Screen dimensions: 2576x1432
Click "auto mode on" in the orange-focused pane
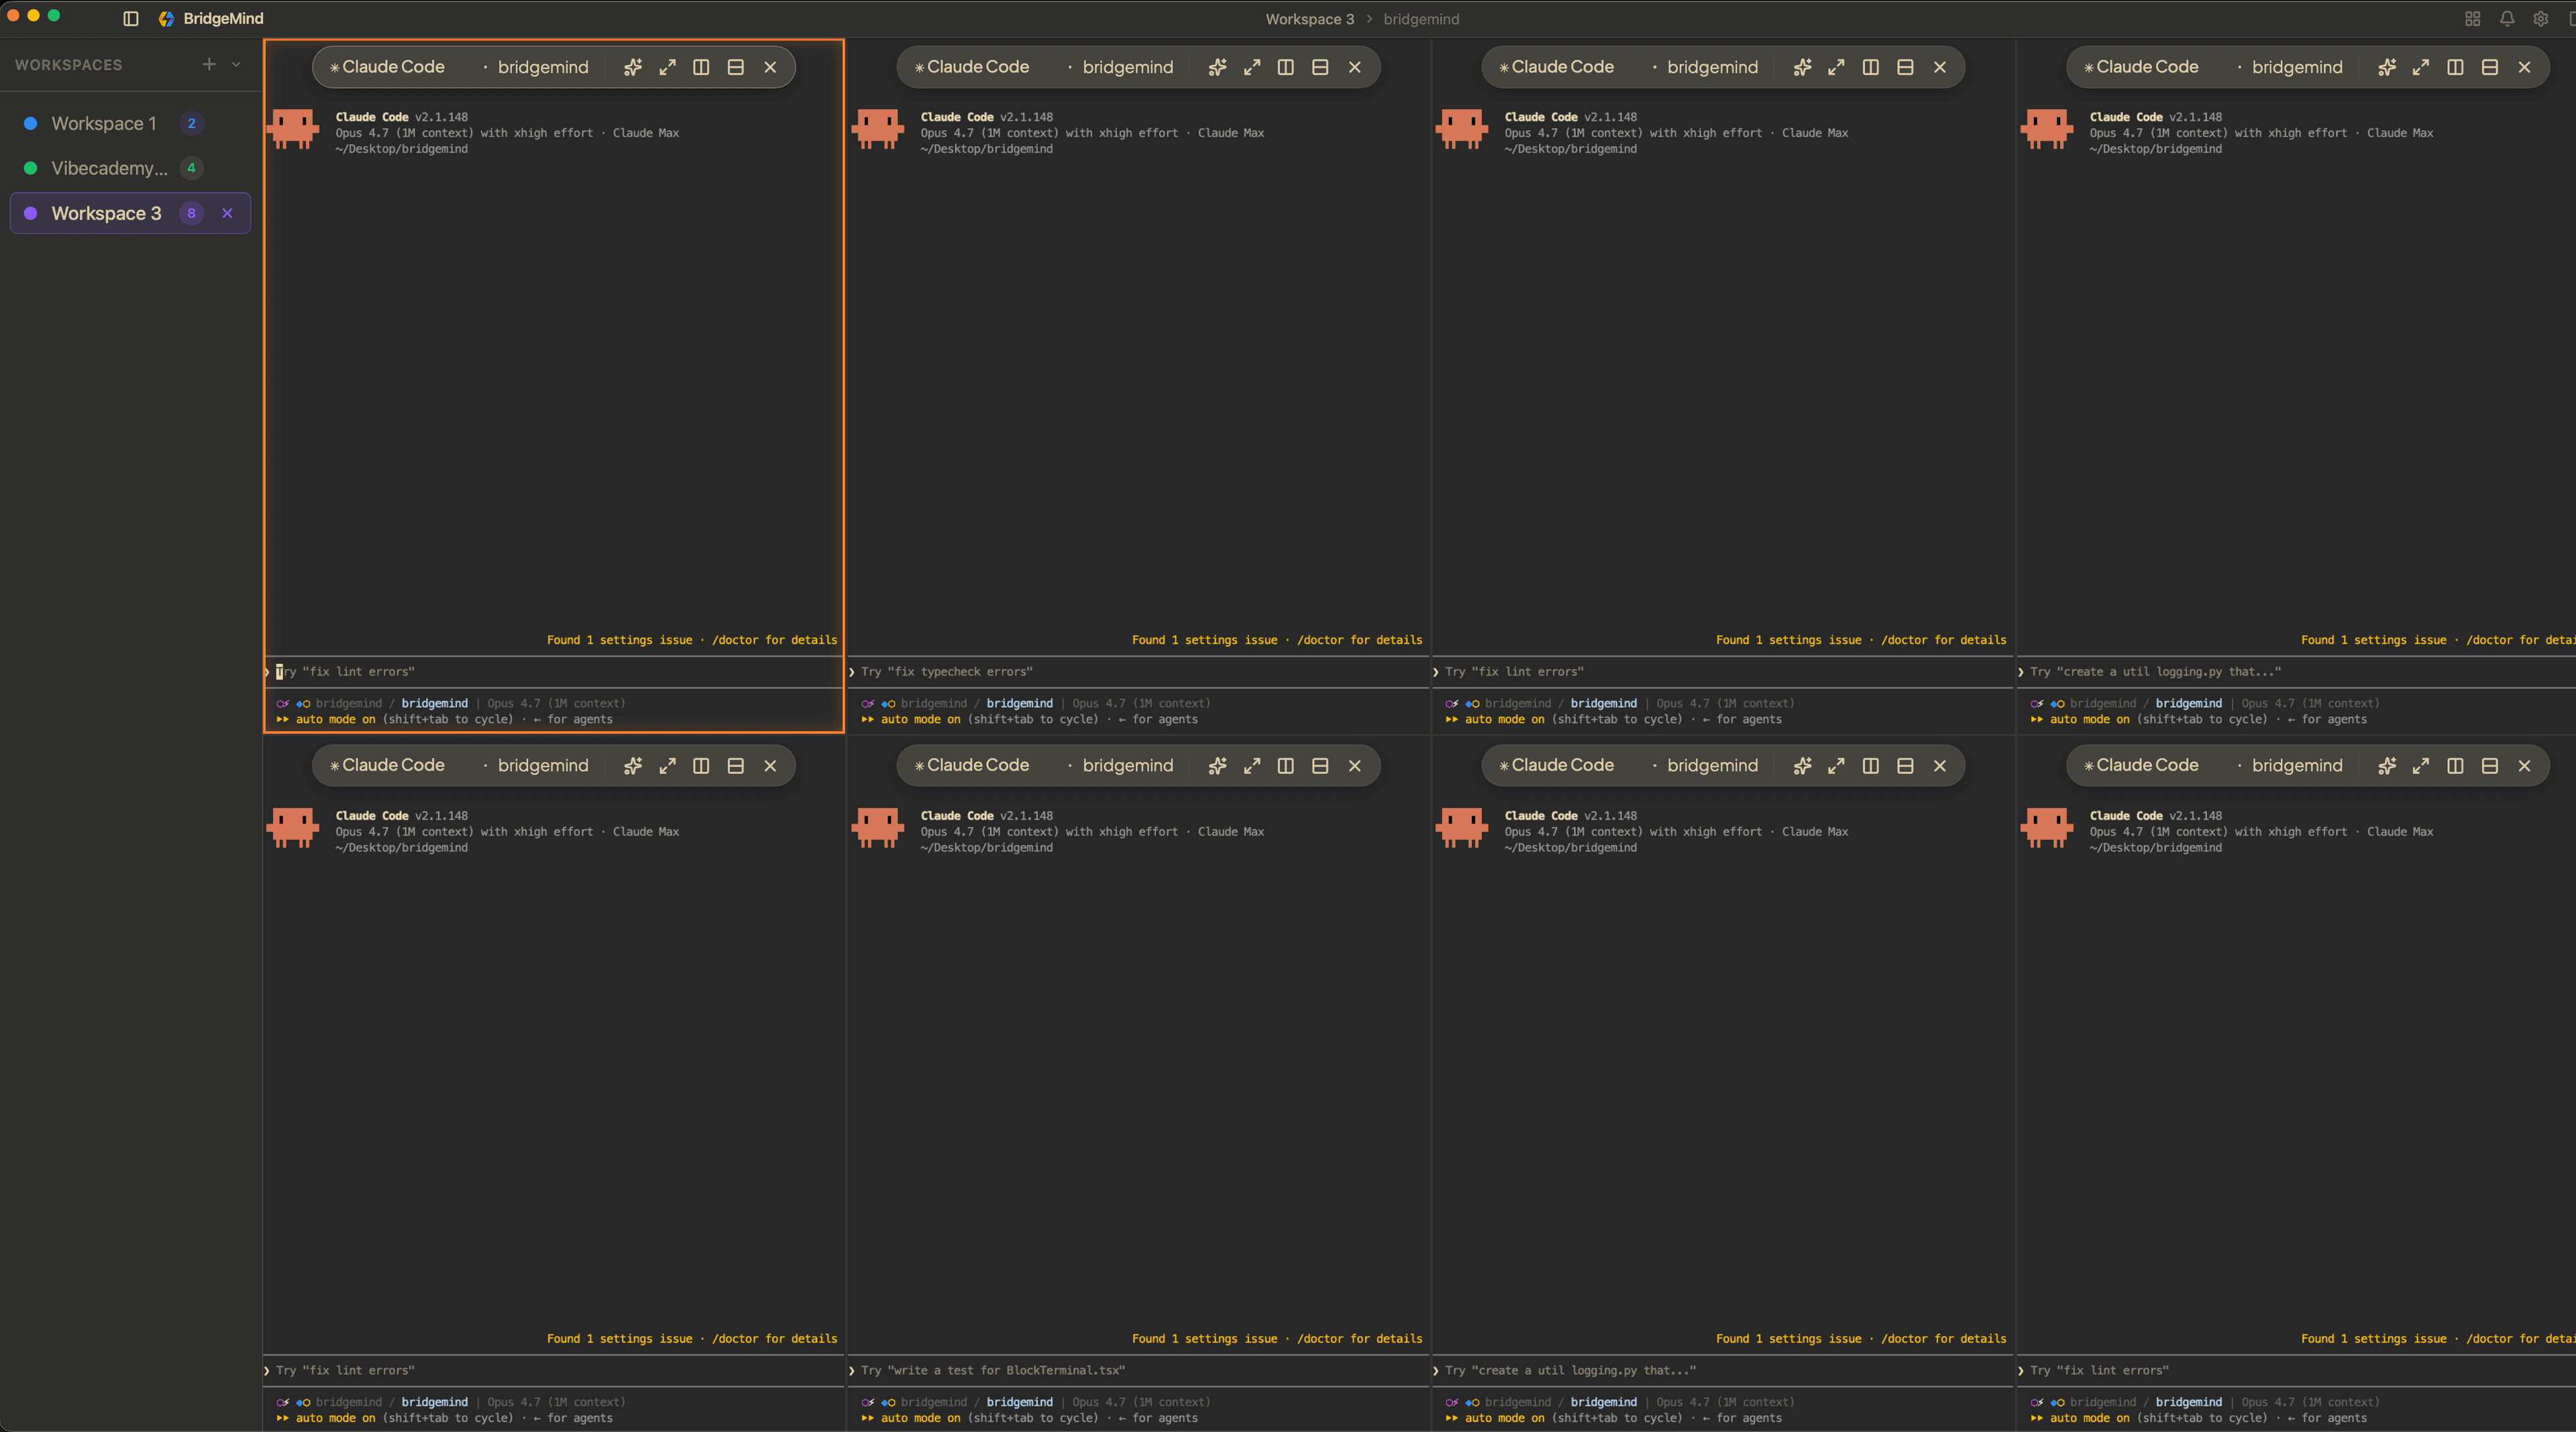336,719
